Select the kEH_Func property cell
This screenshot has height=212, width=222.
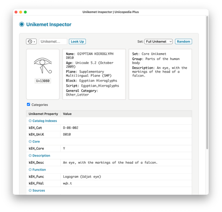click(43, 176)
